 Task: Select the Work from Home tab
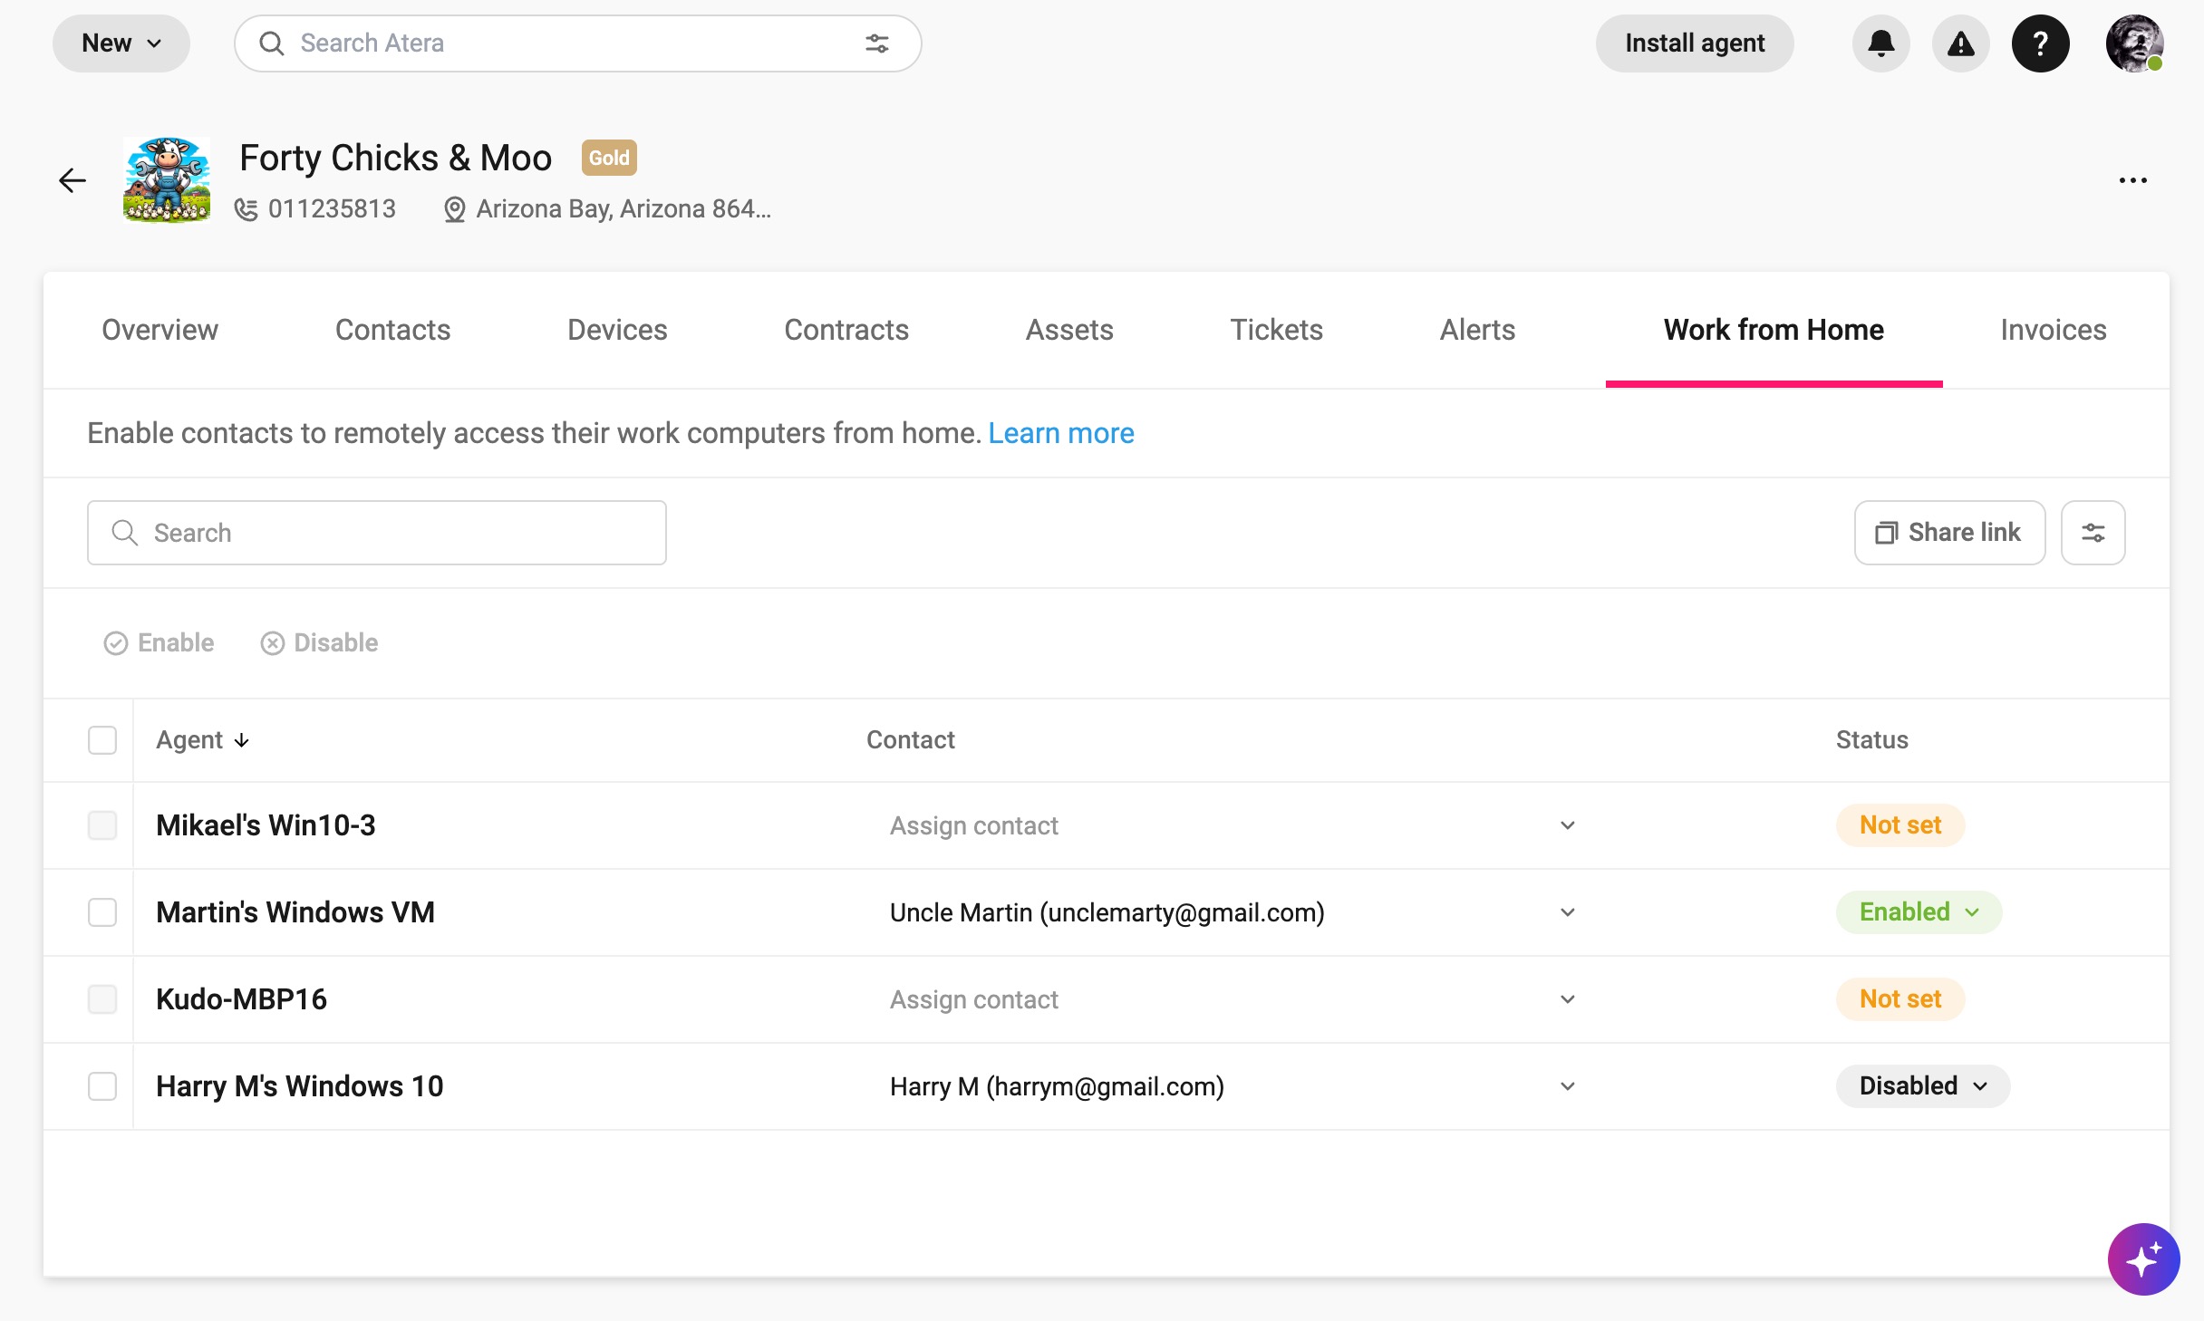1774,330
